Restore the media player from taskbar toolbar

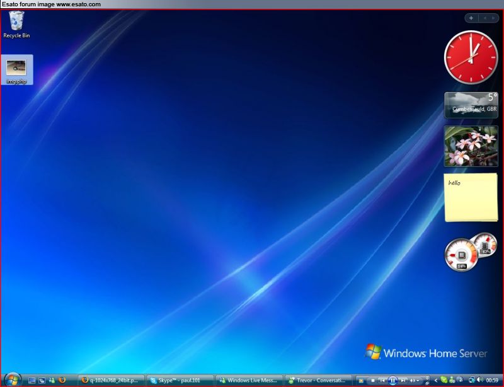[x=427, y=383]
